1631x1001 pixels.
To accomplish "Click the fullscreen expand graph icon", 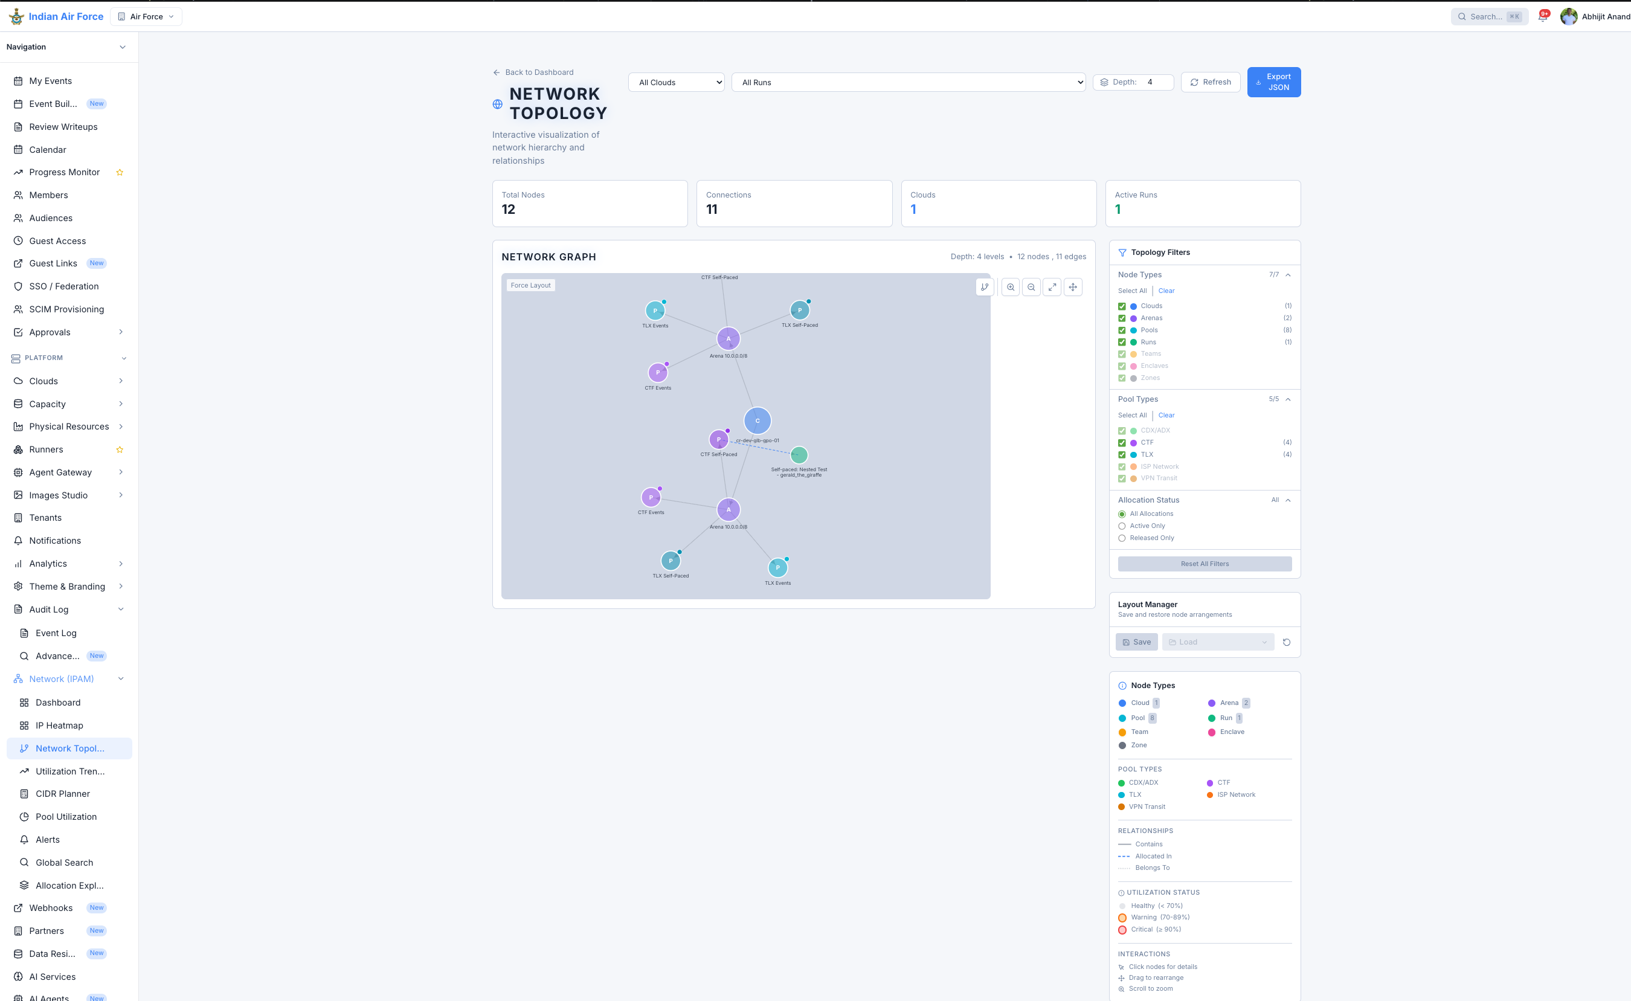I will pyautogui.click(x=1052, y=287).
